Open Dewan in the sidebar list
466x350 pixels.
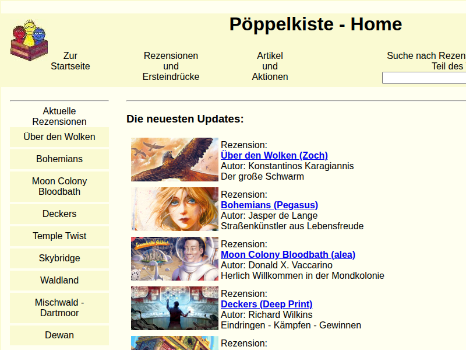59,335
